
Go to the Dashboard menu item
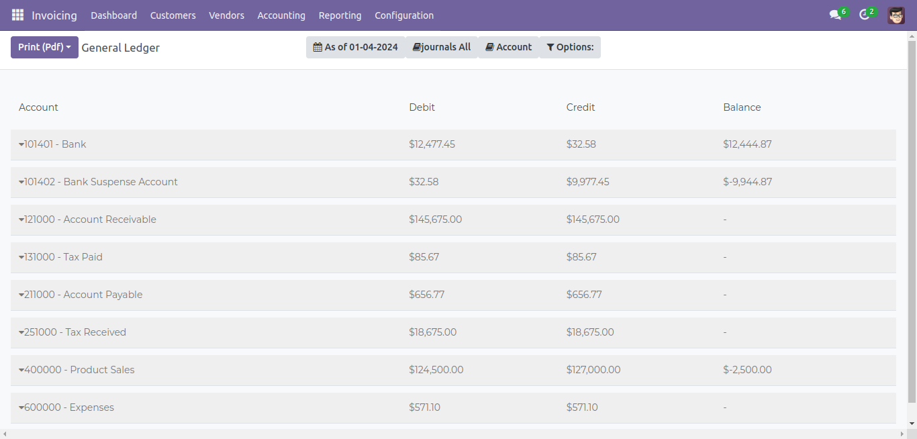(x=113, y=15)
